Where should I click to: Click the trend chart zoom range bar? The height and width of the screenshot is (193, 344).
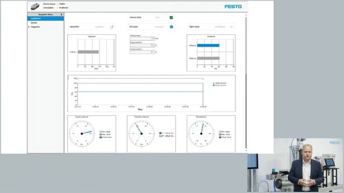click(140, 79)
